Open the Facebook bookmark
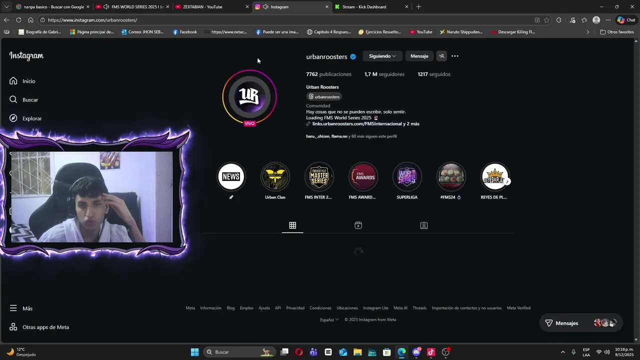The width and height of the screenshot is (640, 360). pyautogui.click(x=184, y=32)
